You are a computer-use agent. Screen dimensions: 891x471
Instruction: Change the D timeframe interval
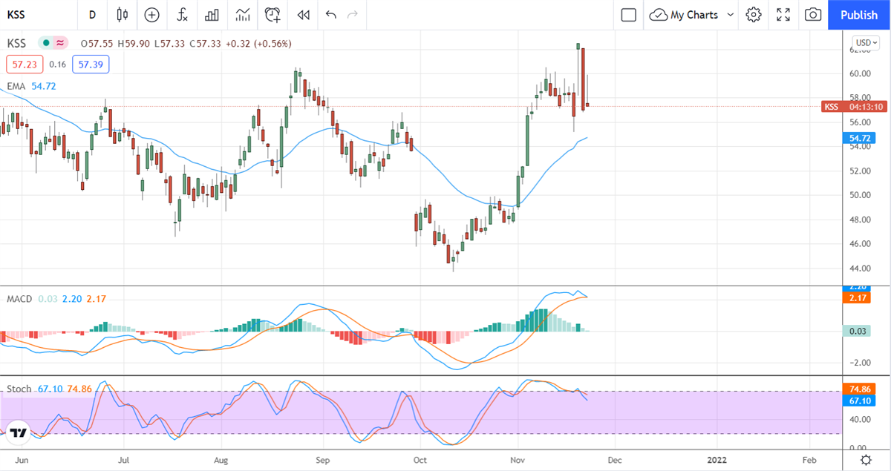click(92, 15)
